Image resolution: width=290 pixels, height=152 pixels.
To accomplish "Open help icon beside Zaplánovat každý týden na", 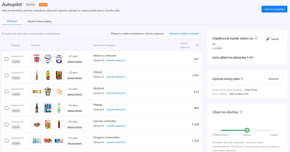I will 256,38.
